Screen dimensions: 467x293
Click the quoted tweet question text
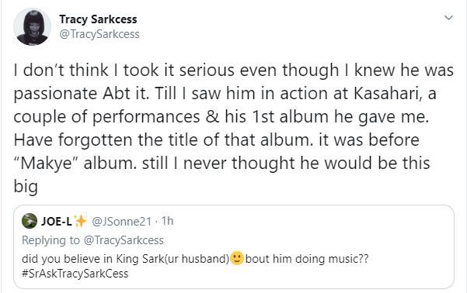[195, 259]
